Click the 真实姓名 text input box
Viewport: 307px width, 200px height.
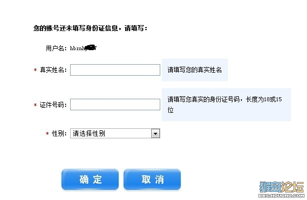[115, 70]
